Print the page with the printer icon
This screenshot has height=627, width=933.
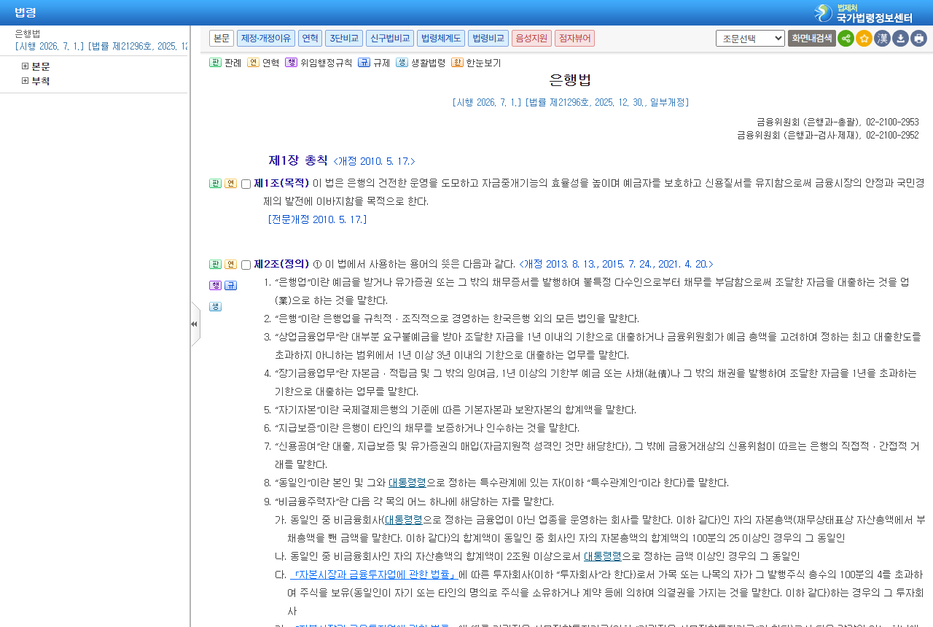[918, 39]
